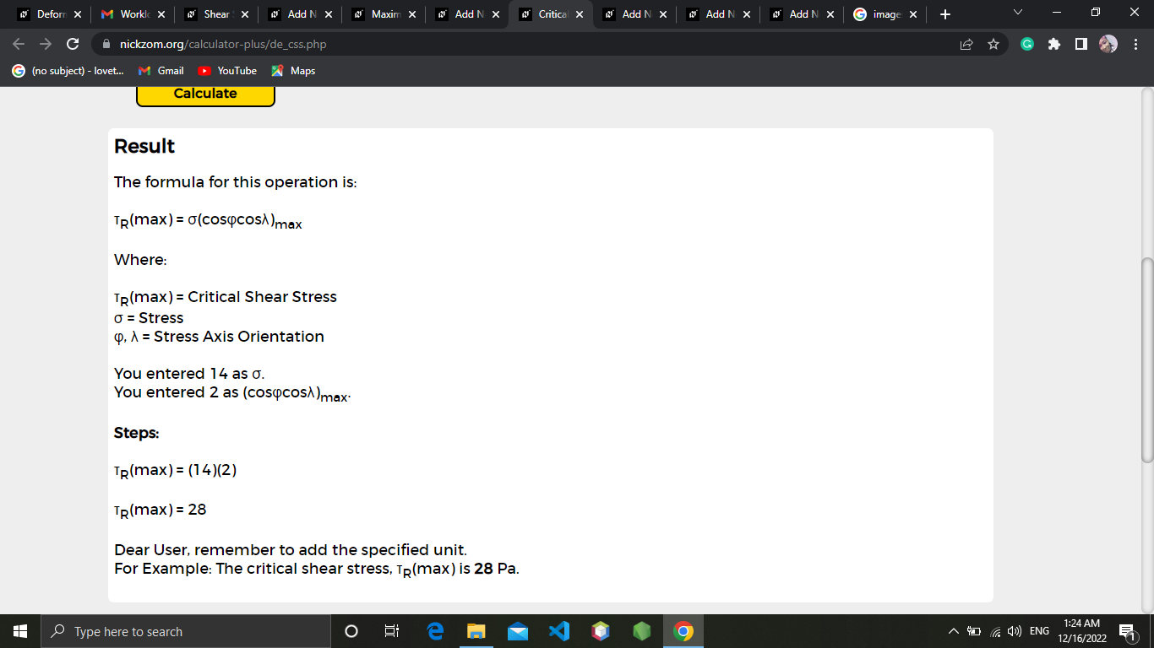The height and width of the screenshot is (648, 1154).
Task: Open a new tab with the plus button
Action: [x=944, y=14]
